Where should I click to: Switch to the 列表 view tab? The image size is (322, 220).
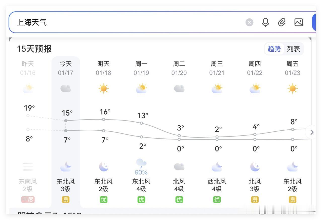click(294, 49)
